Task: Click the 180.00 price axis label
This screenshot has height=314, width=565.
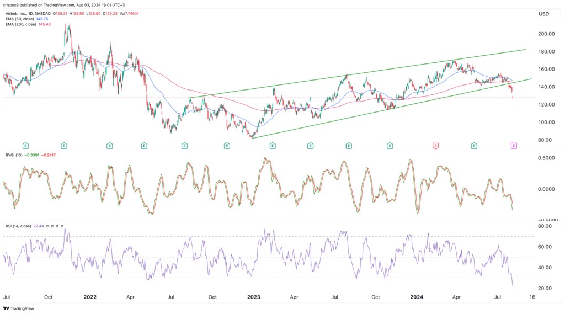Action: click(546, 51)
